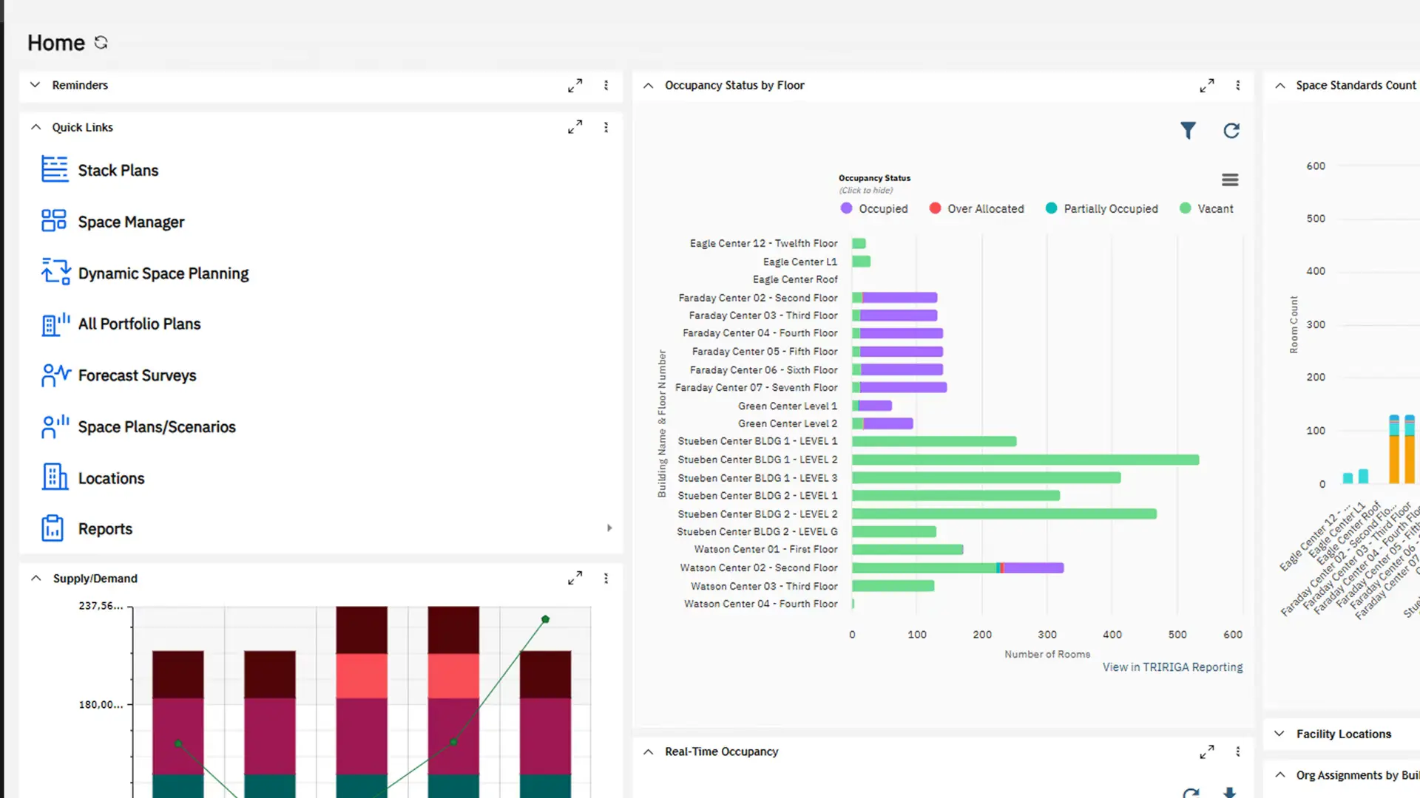1420x798 pixels.
Task: Click the Dynamic Space Planning icon
Action: click(x=55, y=272)
